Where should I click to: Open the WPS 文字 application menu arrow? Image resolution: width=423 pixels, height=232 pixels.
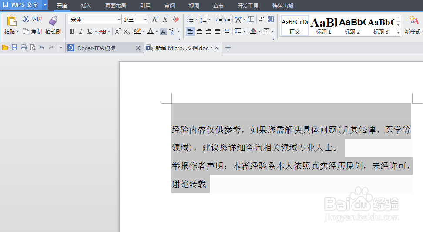pos(45,5)
